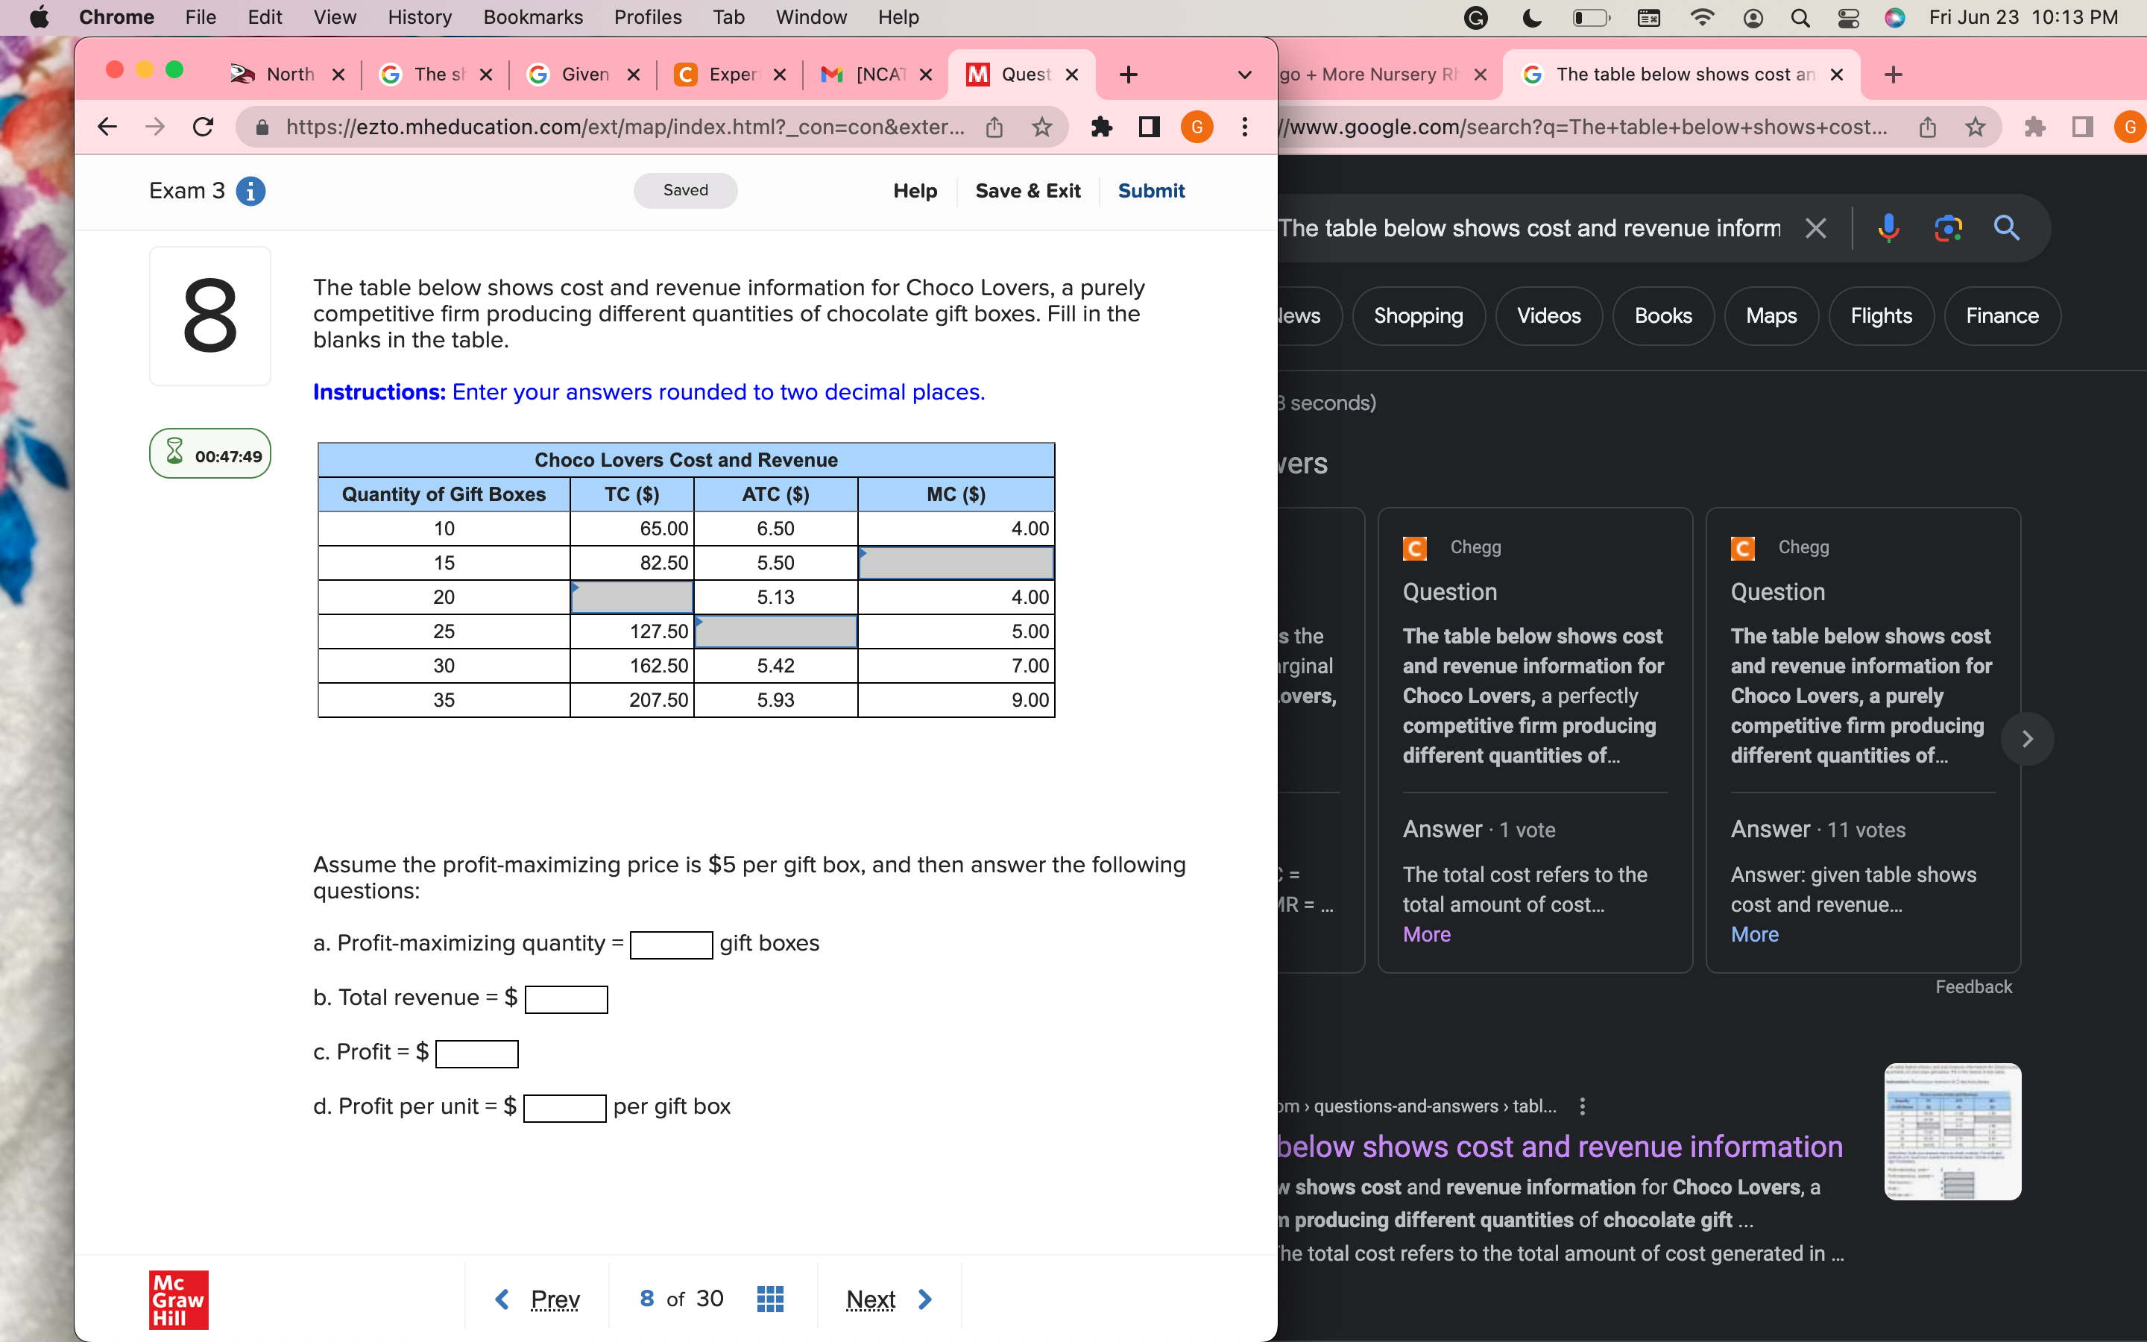Image resolution: width=2147 pixels, height=1342 pixels.
Task: Open the History menu
Action: click(x=420, y=18)
